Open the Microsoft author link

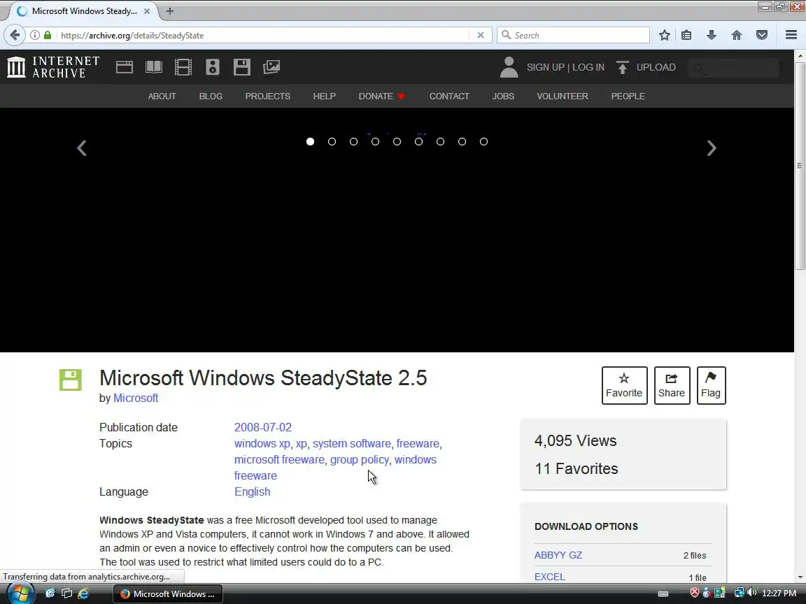coord(136,398)
